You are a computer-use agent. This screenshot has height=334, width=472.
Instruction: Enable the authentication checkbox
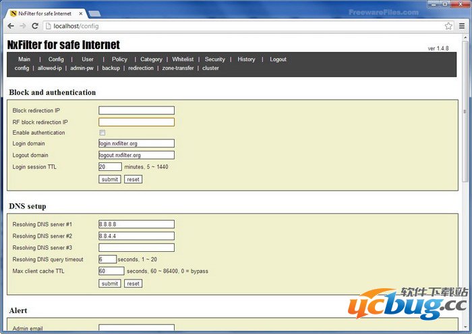(x=102, y=133)
